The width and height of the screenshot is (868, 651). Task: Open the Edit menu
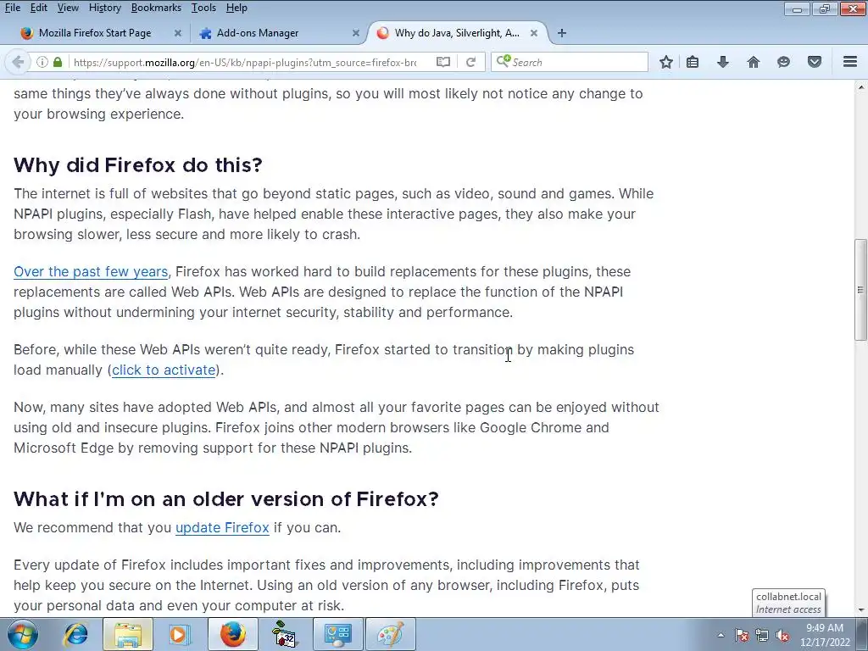(39, 8)
